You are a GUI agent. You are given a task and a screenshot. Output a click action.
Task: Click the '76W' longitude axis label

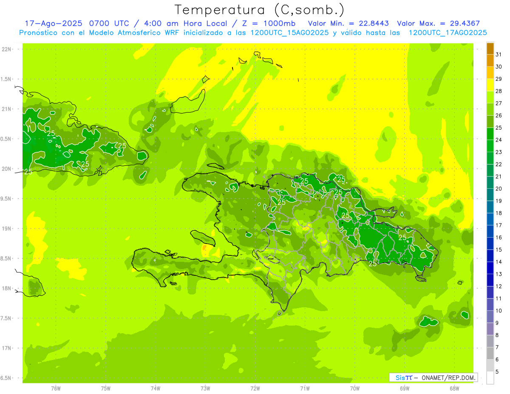56,388
